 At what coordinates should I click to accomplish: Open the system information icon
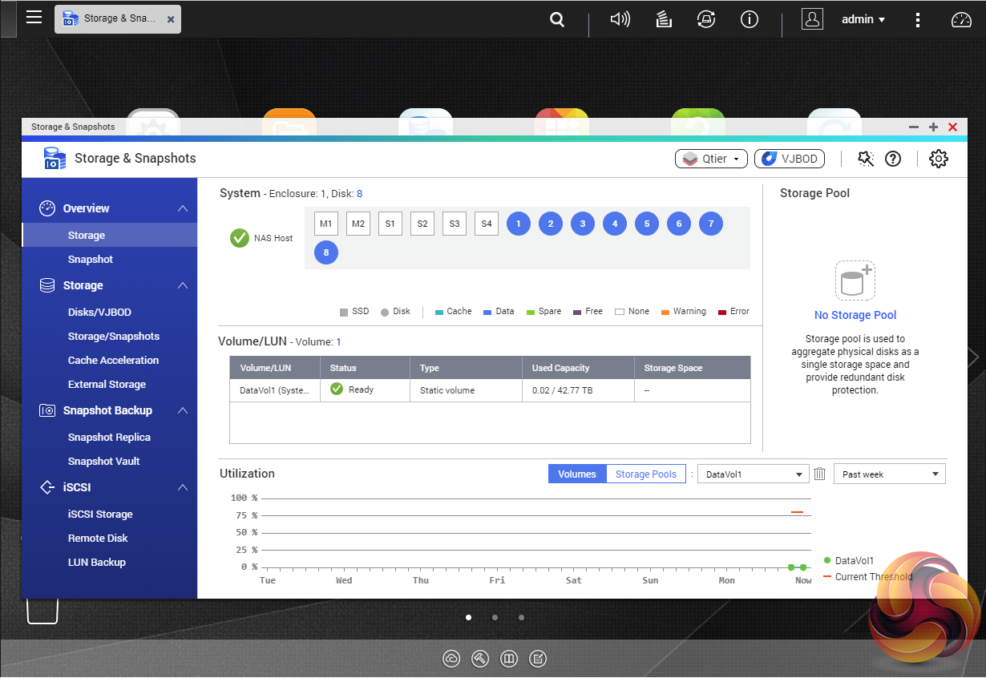pos(750,19)
